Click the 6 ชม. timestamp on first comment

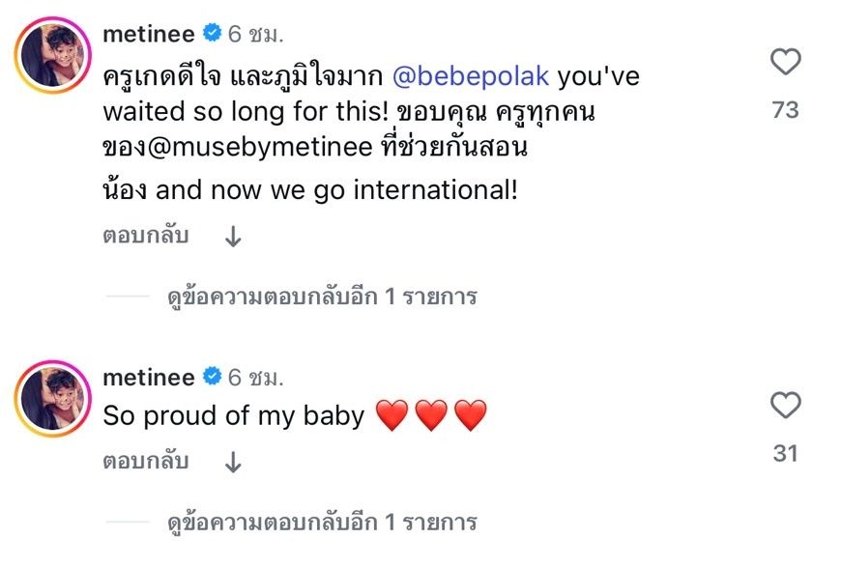(256, 35)
